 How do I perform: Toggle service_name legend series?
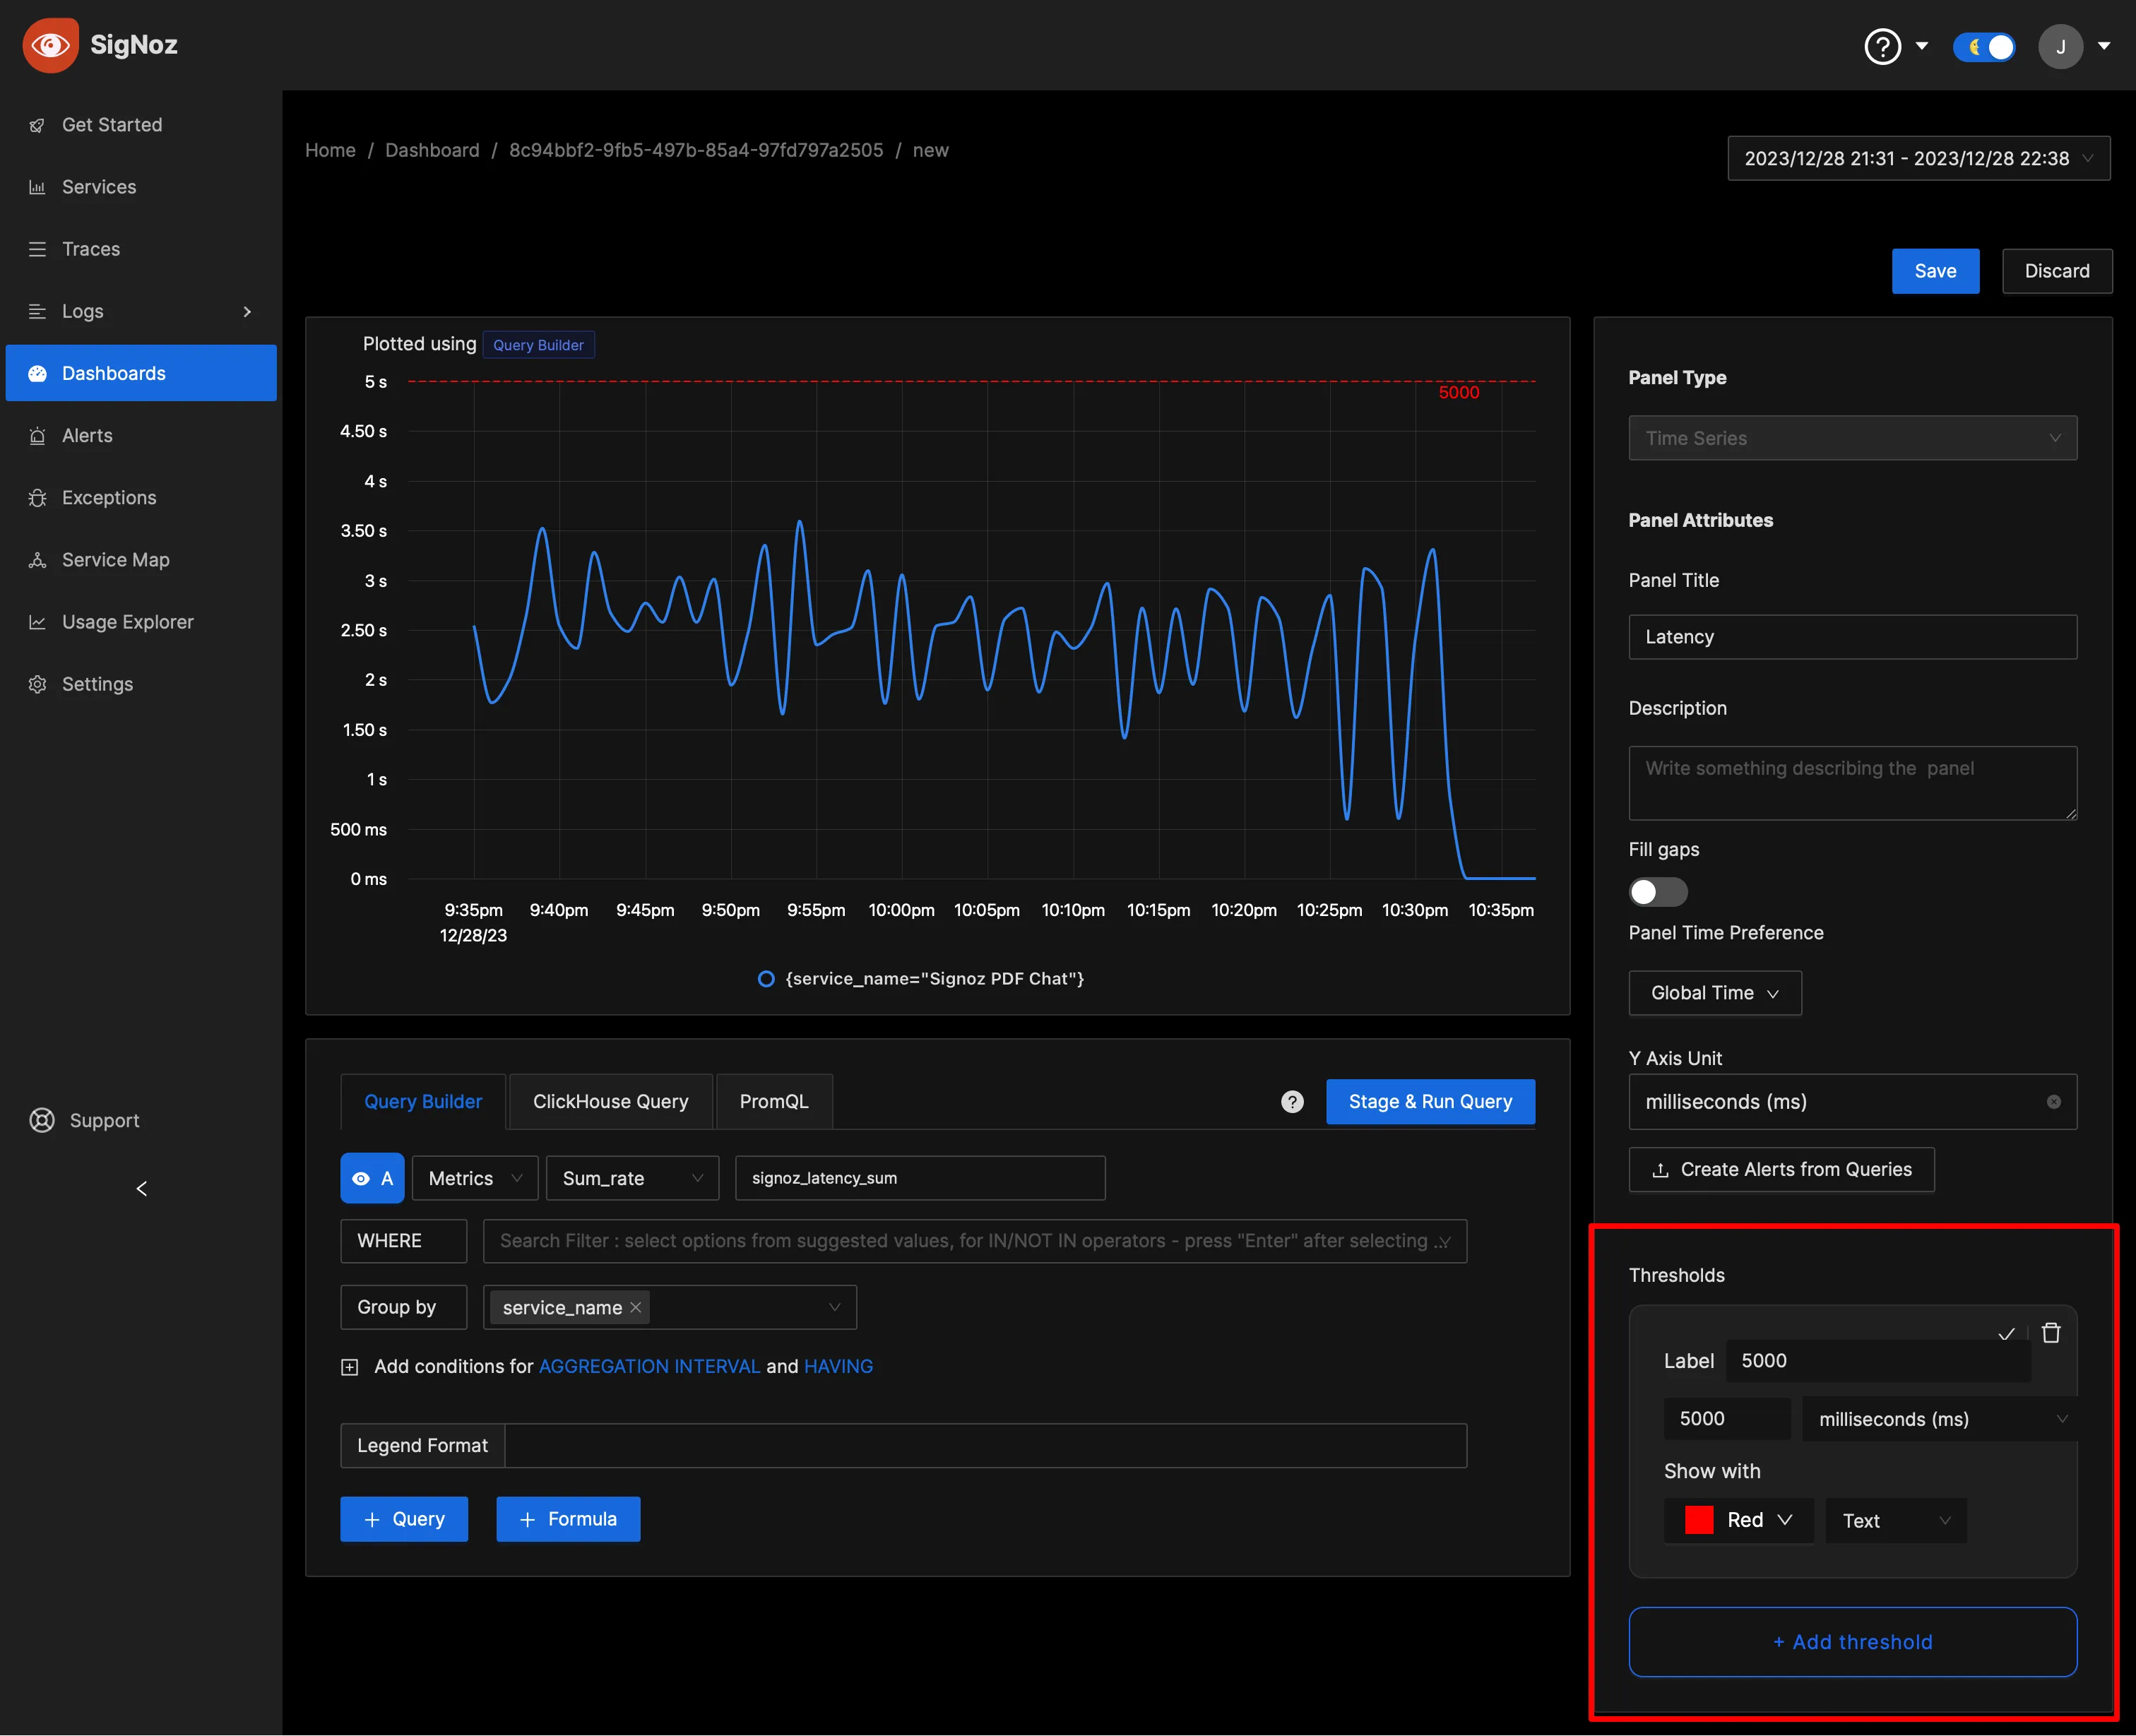[921, 979]
